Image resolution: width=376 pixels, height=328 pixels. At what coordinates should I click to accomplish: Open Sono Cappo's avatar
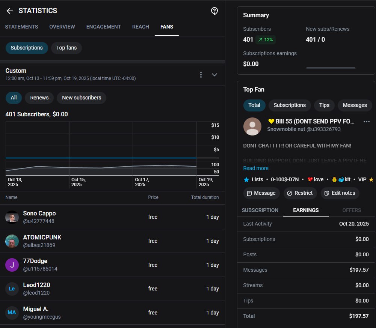[12, 217]
